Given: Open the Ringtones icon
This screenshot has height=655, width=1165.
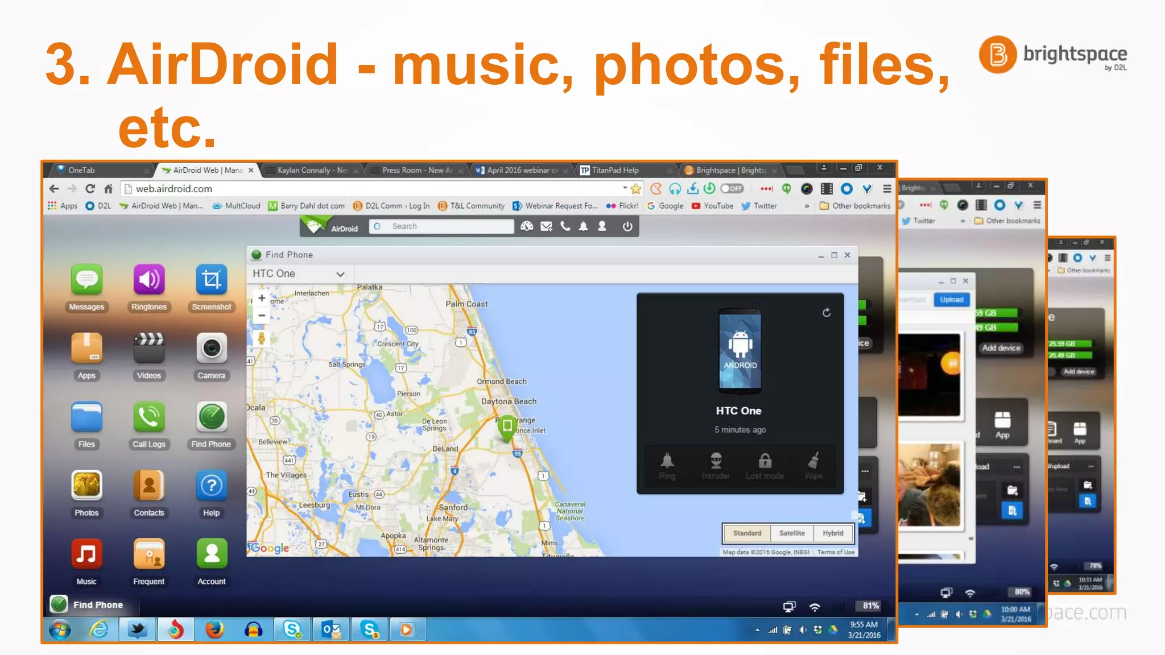Looking at the screenshot, I should 149,280.
